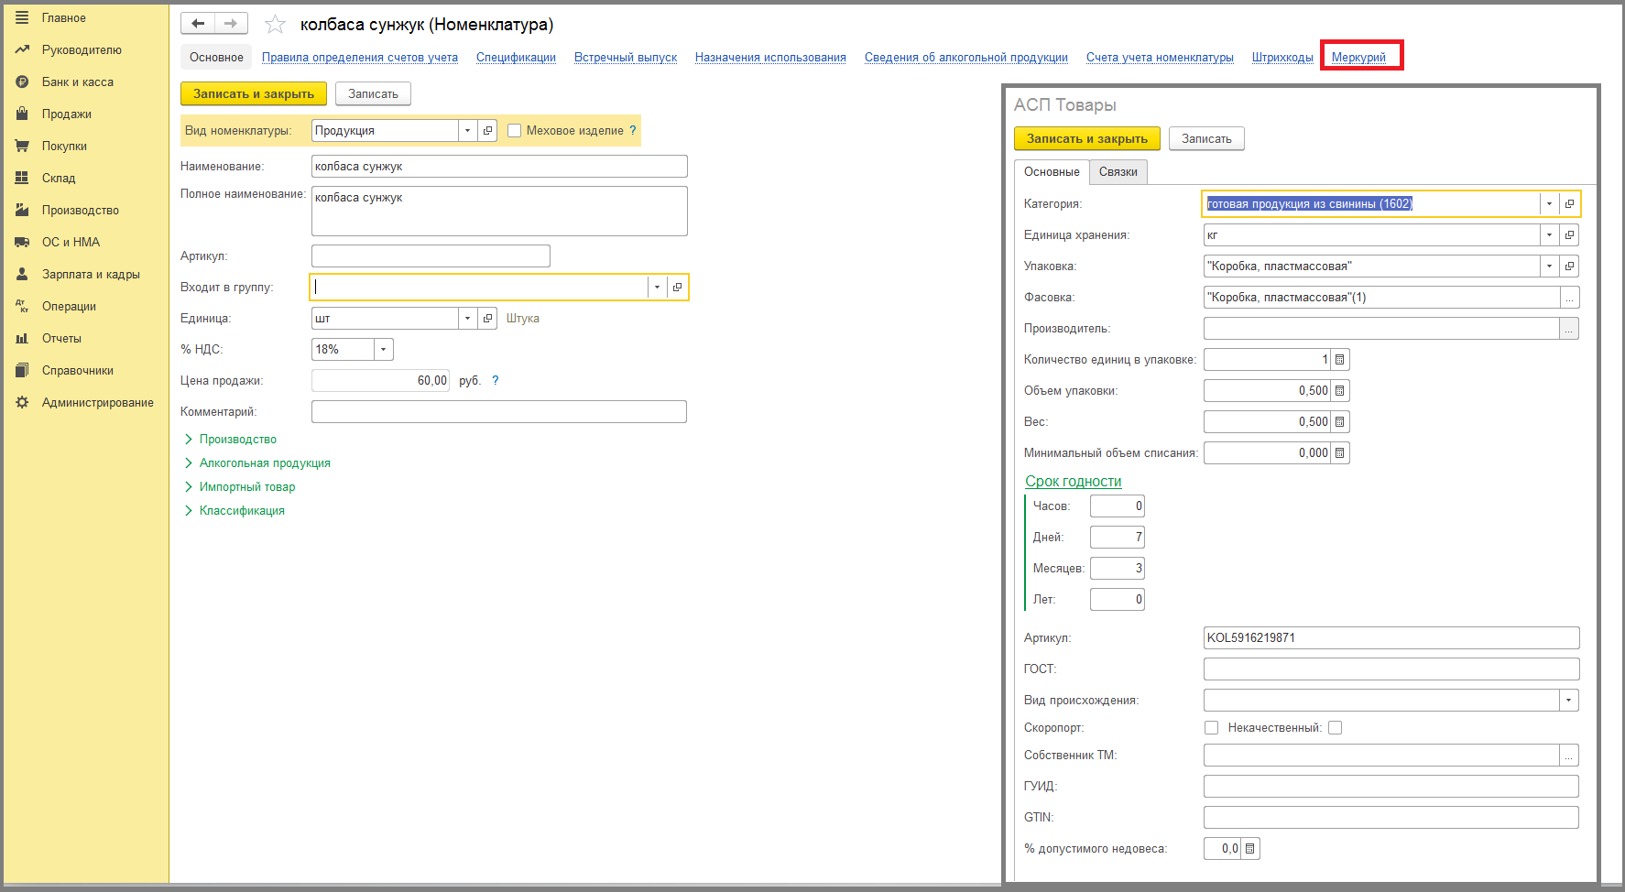Enable Некачественный checkbox
Image resolution: width=1625 pixels, height=892 pixels.
[1335, 728]
